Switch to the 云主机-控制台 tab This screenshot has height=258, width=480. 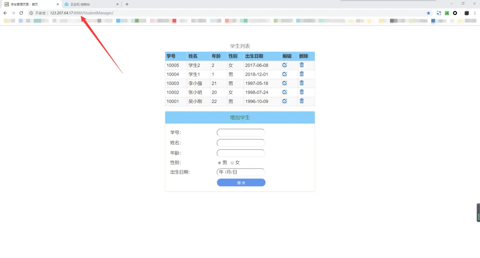(x=91, y=4)
